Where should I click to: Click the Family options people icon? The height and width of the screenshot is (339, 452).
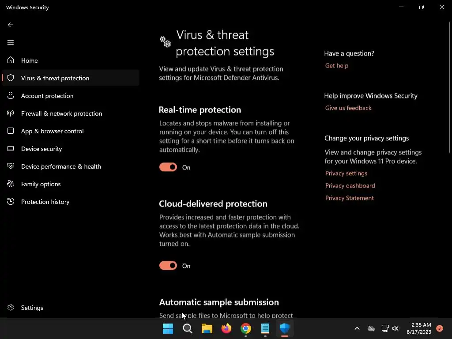point(11,184)
